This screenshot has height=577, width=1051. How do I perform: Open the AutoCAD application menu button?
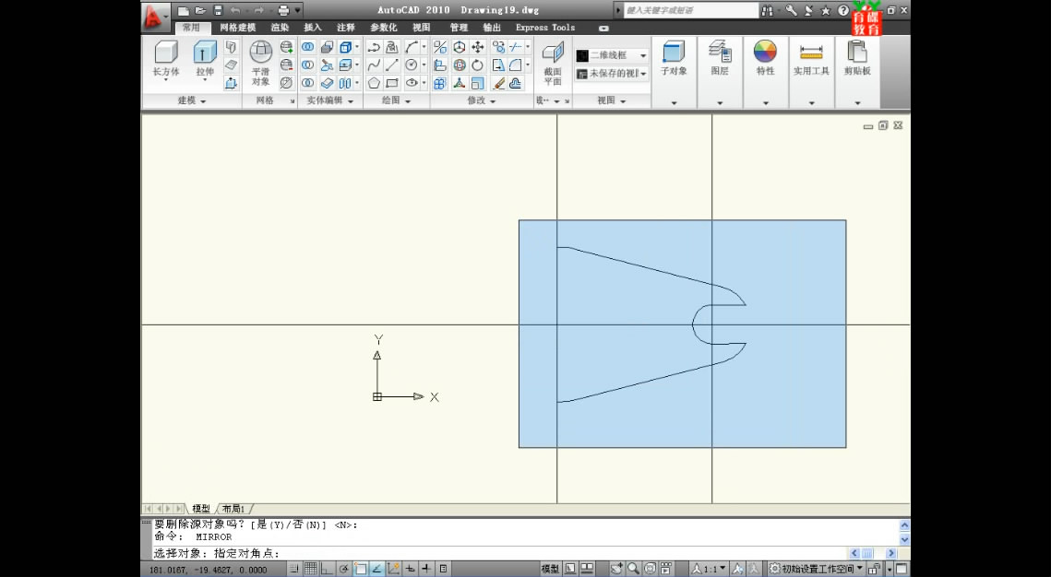(154, 17)
